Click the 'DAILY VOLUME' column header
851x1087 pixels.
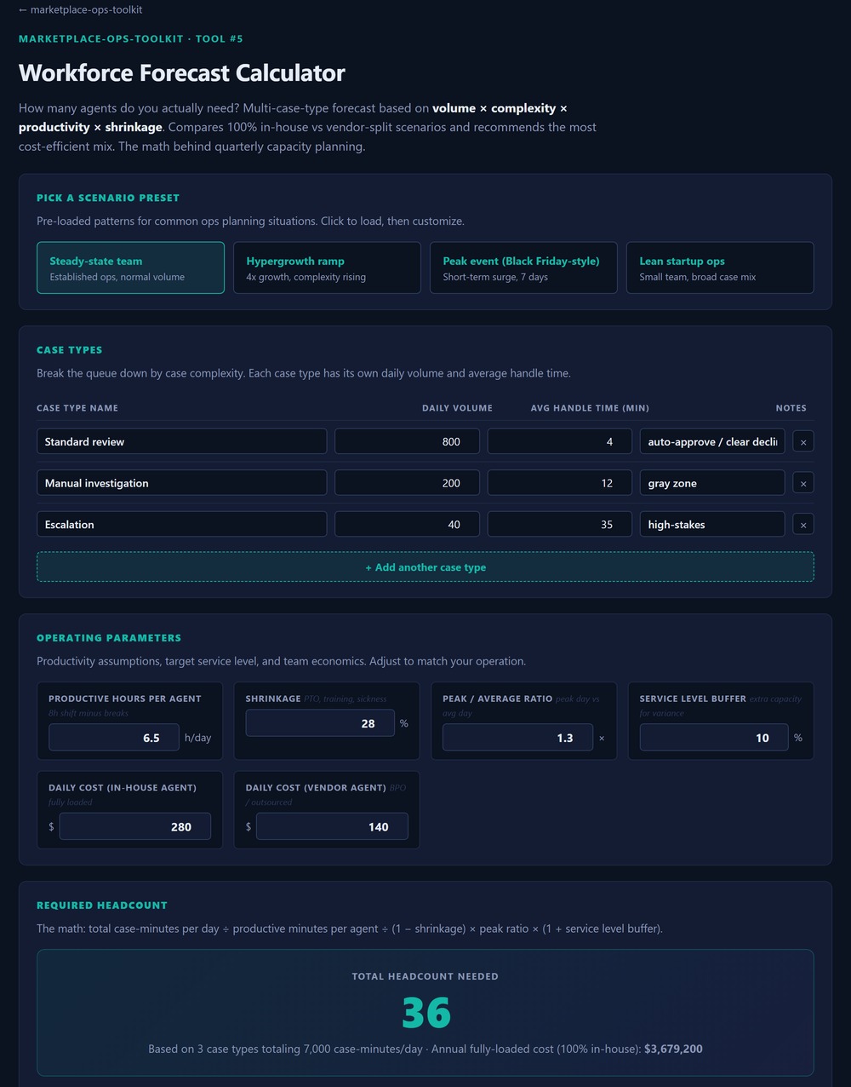point(457,408)
